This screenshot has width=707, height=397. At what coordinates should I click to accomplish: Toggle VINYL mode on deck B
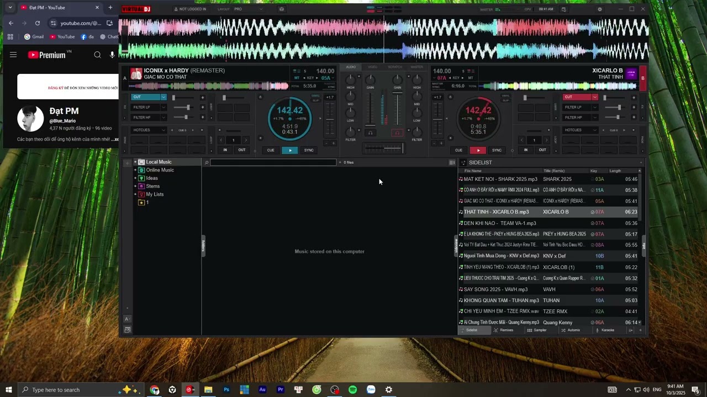[x=505, y=95]
